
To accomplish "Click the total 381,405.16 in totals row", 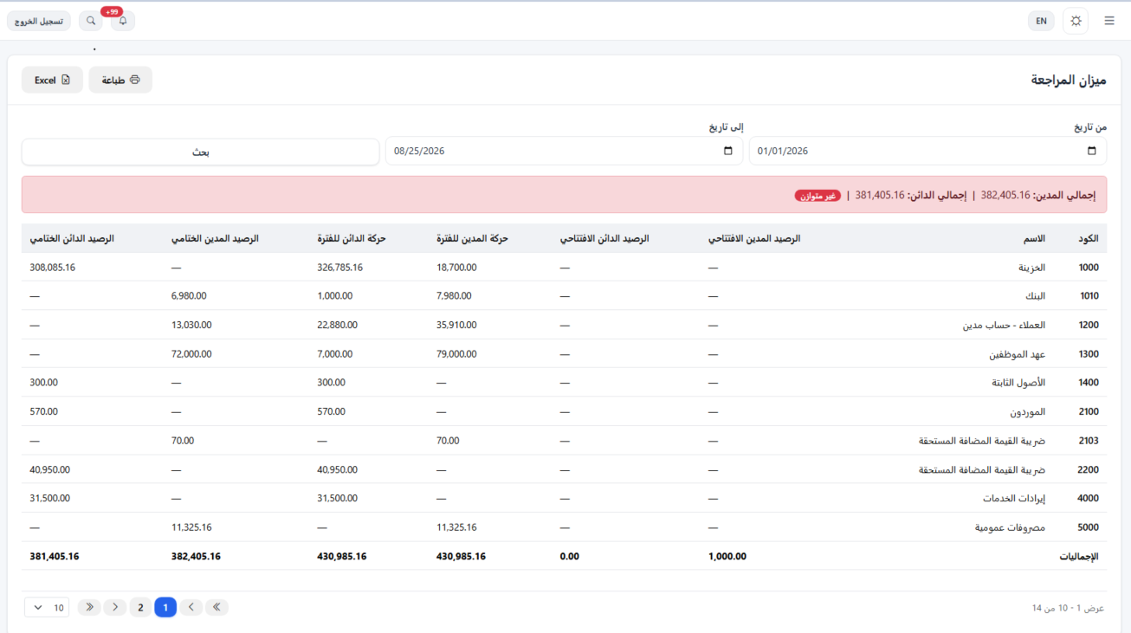I will [x=54, y=556].
